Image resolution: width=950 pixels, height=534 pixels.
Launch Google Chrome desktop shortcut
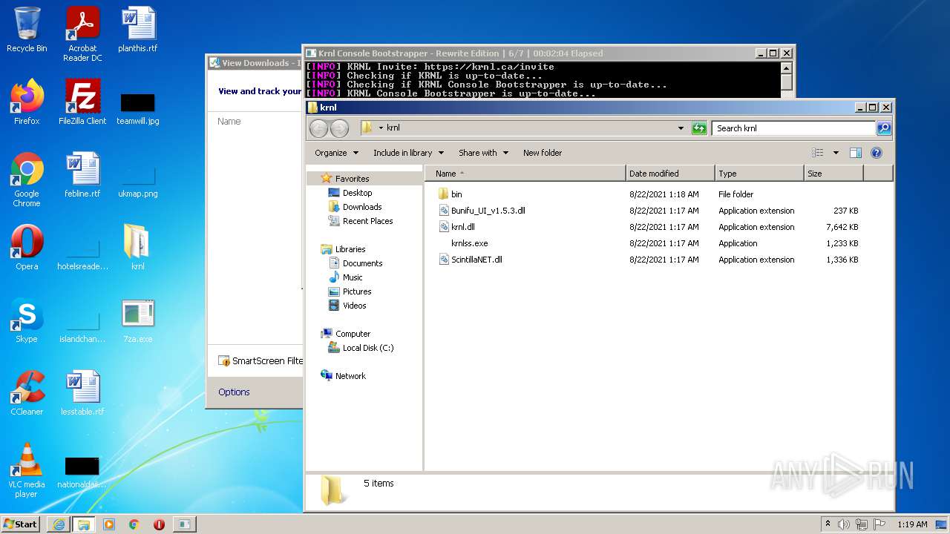pos(27,179)
